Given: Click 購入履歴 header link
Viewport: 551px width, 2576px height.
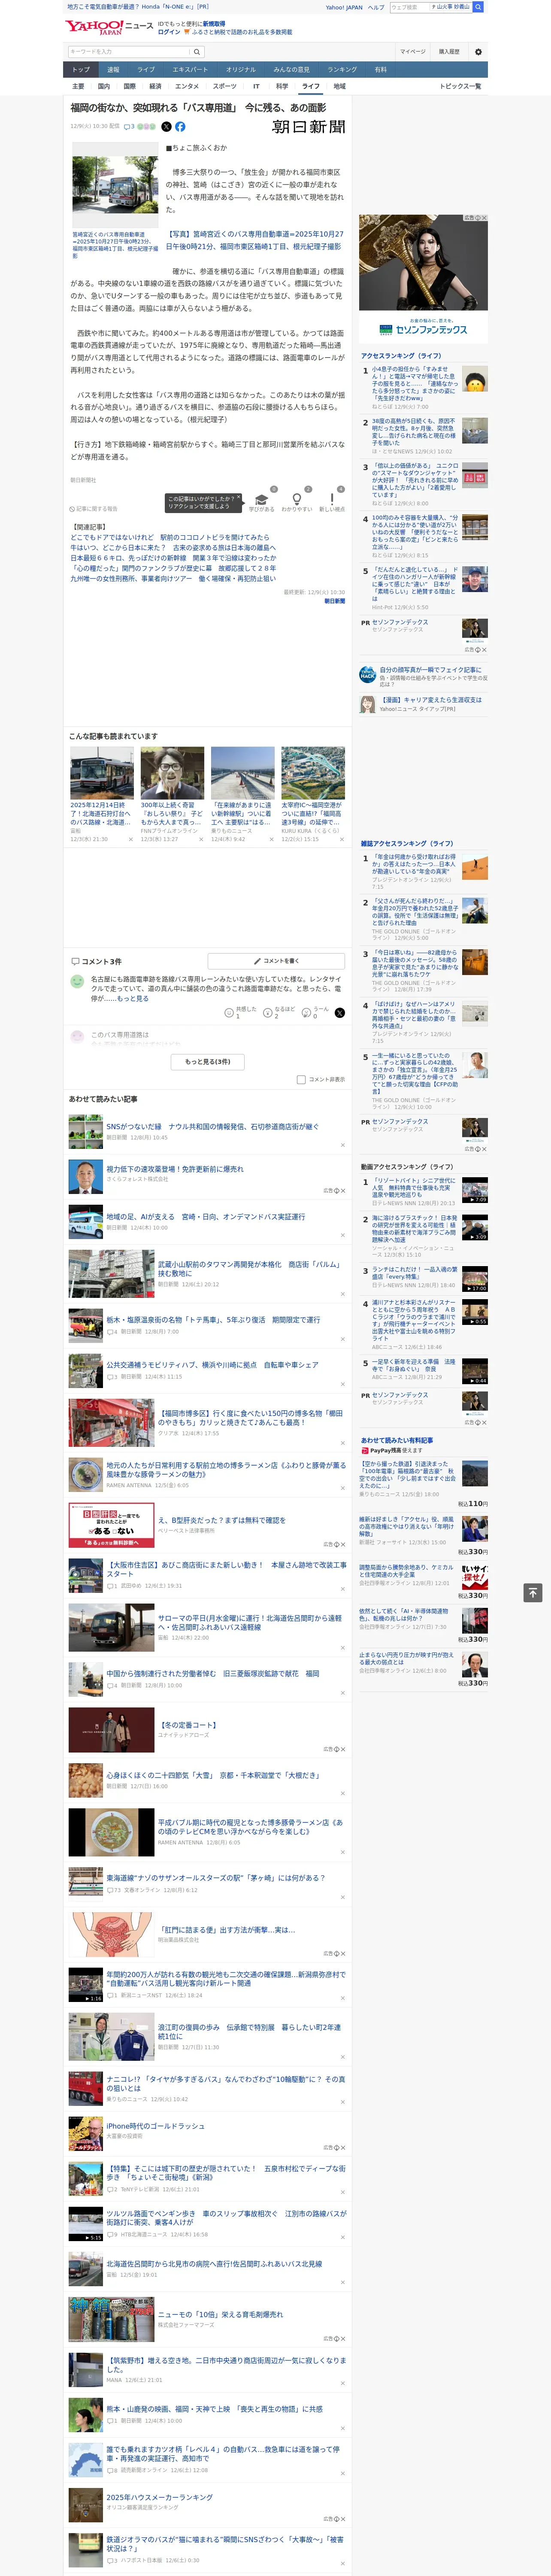Looking at the screenshot, I should pos(449,51).
